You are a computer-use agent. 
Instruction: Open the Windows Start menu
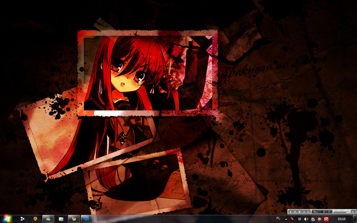pyautogui.click(x=6, y=219)
